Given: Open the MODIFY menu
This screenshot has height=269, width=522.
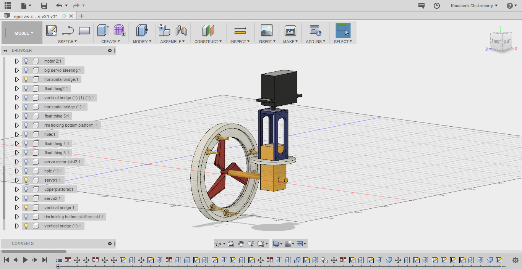Looking at the screenshot, I should (x=142, y=42).
